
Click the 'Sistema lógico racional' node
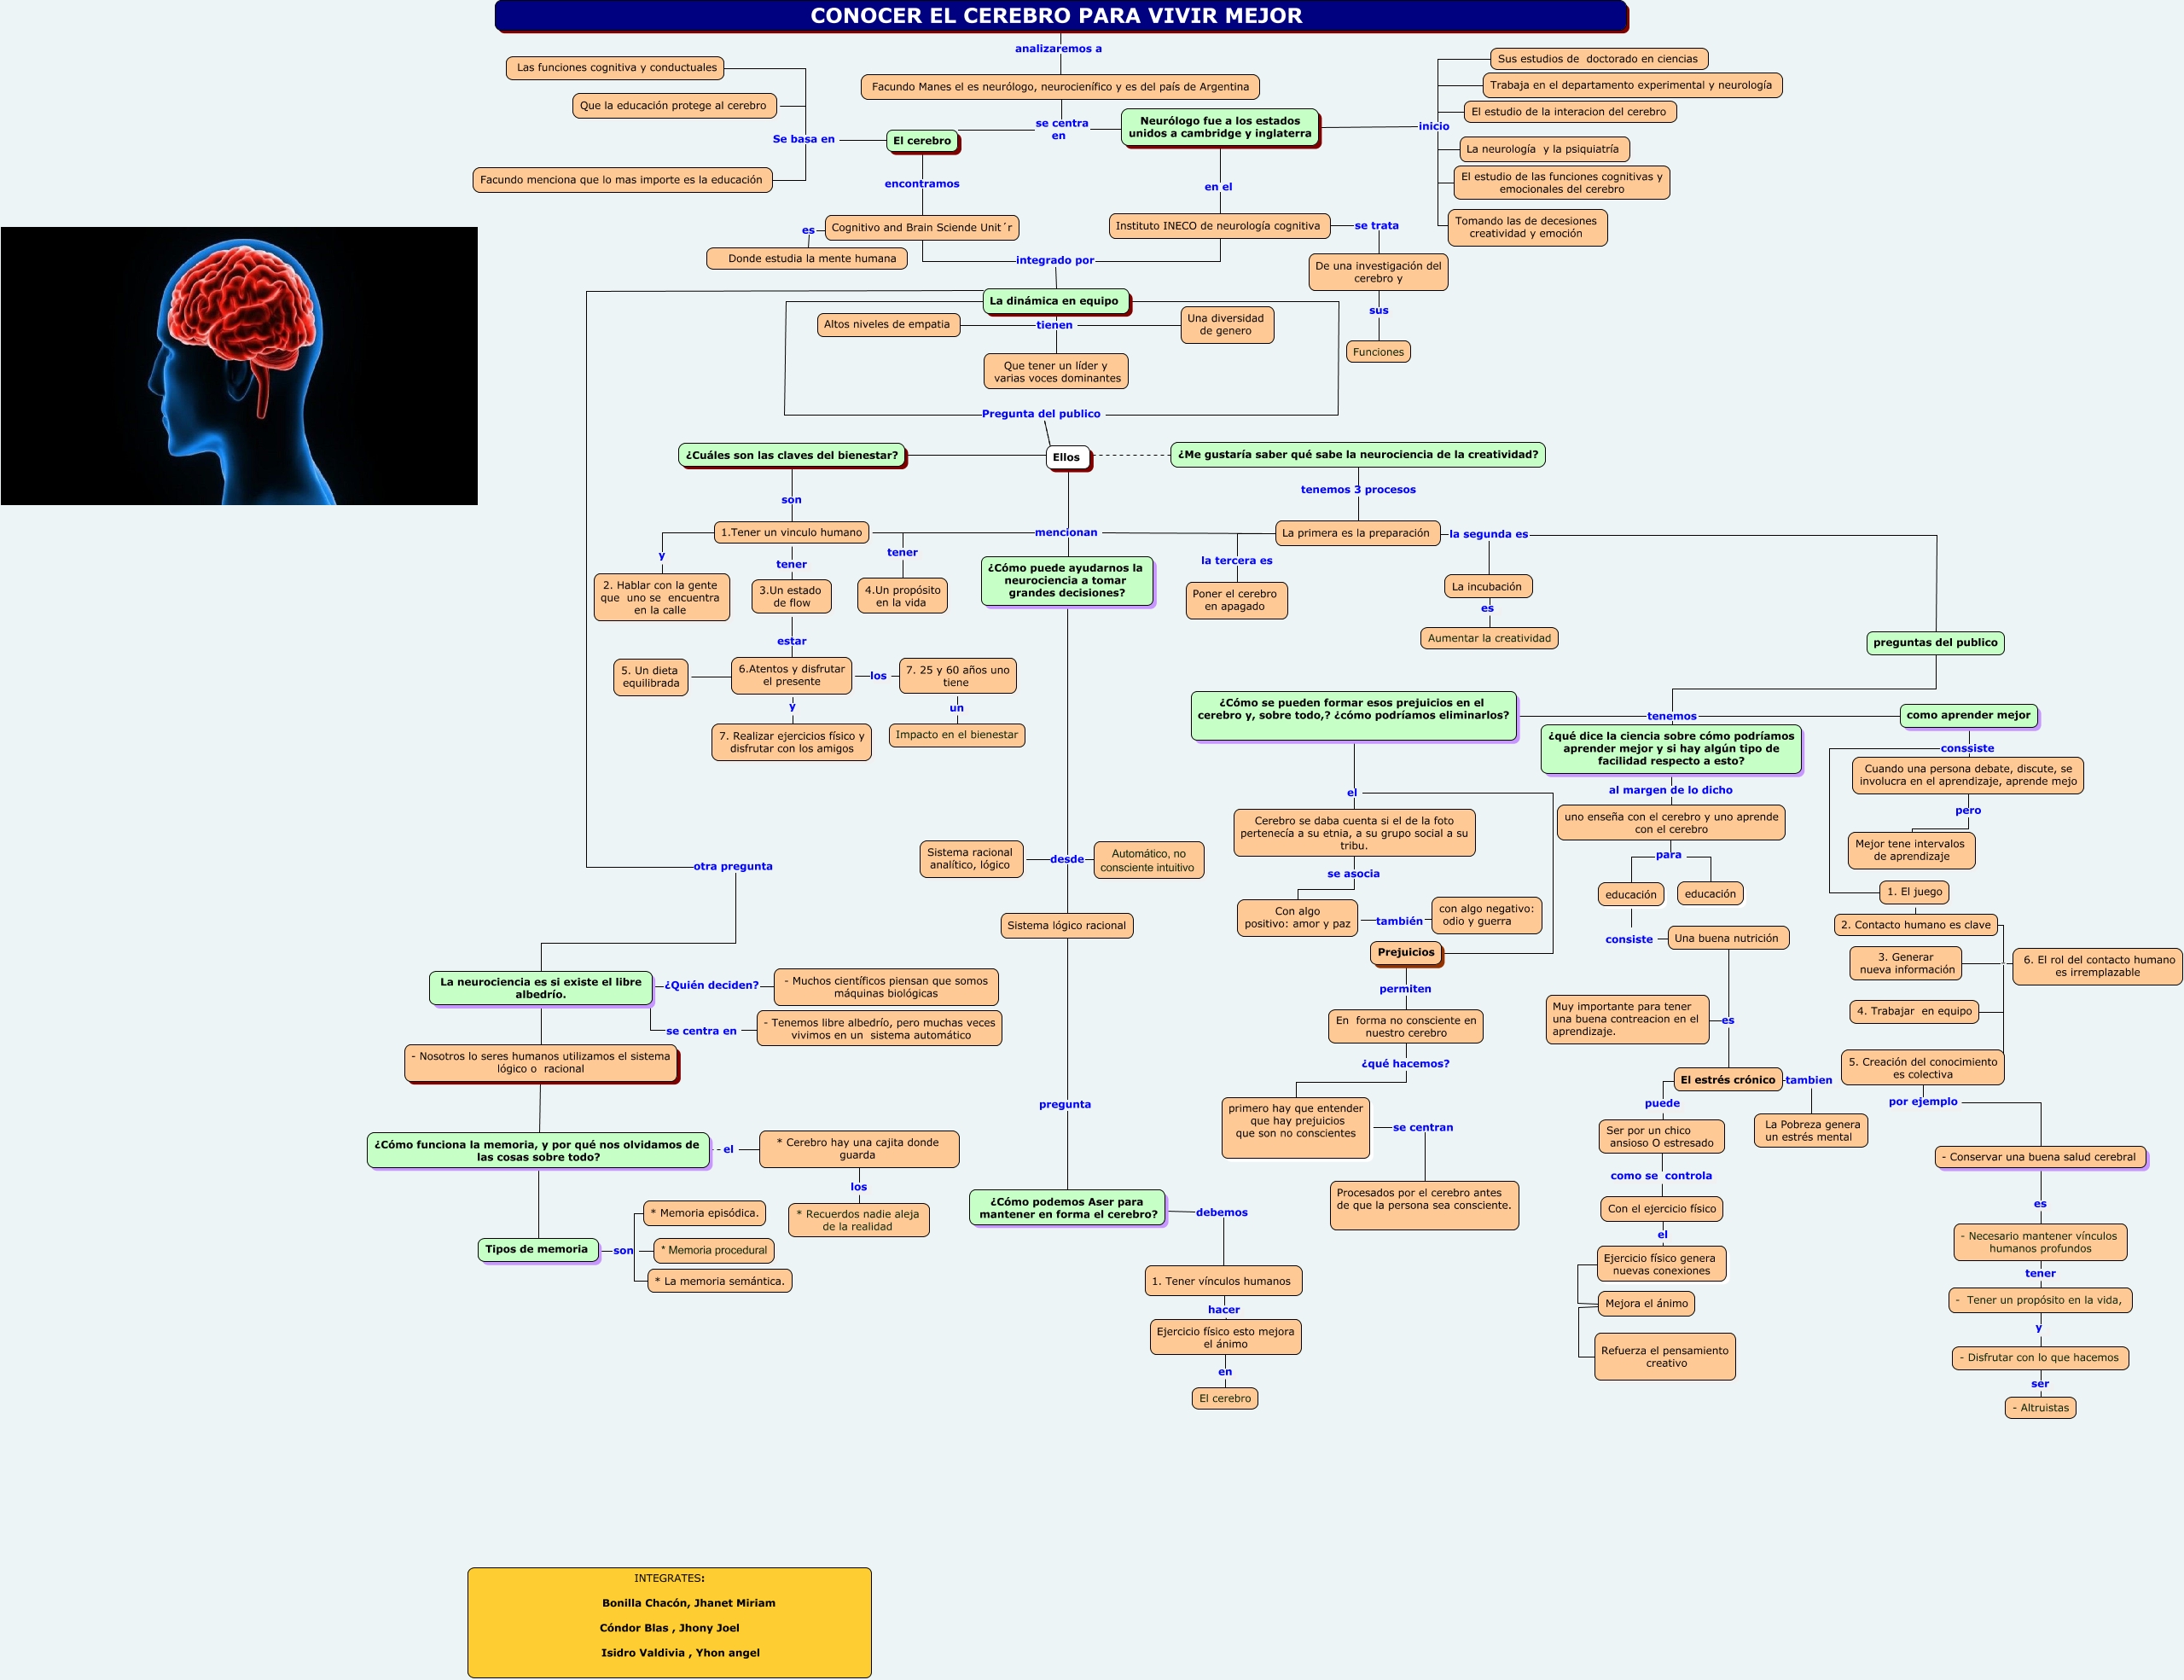[1066, 926]
